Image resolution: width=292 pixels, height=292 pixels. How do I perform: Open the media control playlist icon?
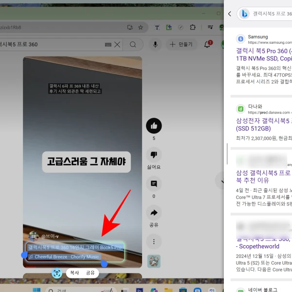[210, 27]
